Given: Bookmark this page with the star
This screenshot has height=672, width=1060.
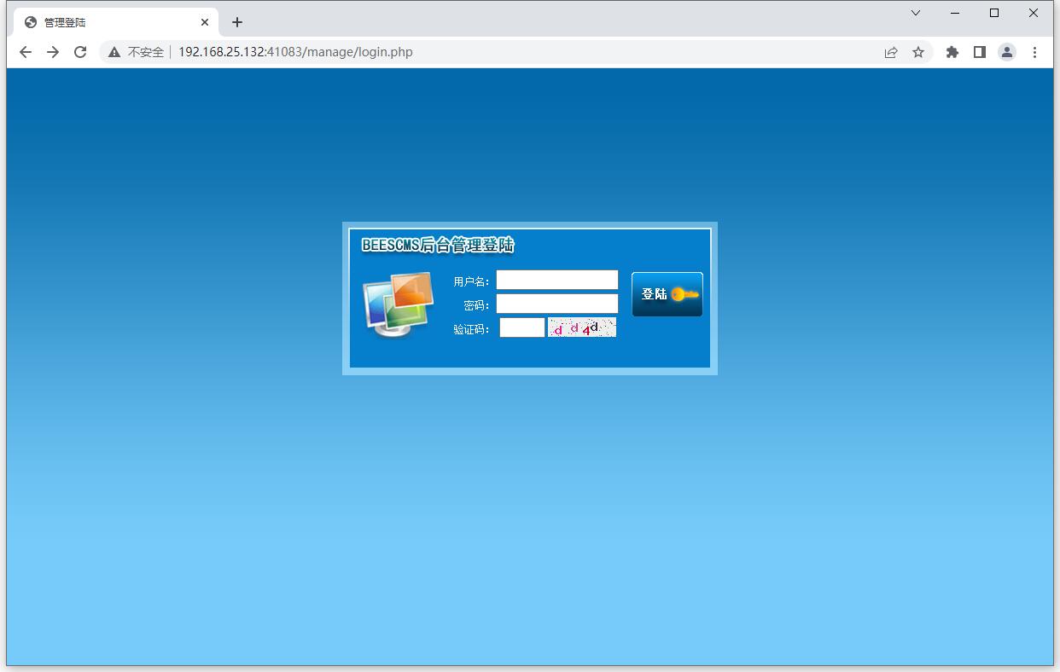Looking at the screenshot, I should pos(918,52).
